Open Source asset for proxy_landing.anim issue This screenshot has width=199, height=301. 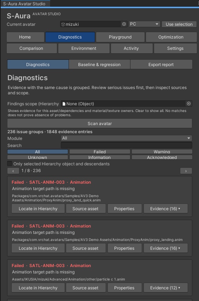click(x=86, y=248)
